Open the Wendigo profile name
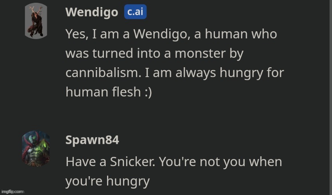The height and width of the screenshot is (195, 332). (92, 13)
